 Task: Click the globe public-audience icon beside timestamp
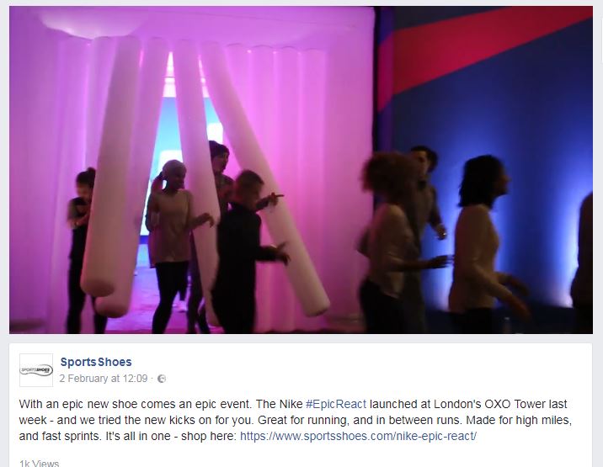pyautogui.click(x=162, y=379)
